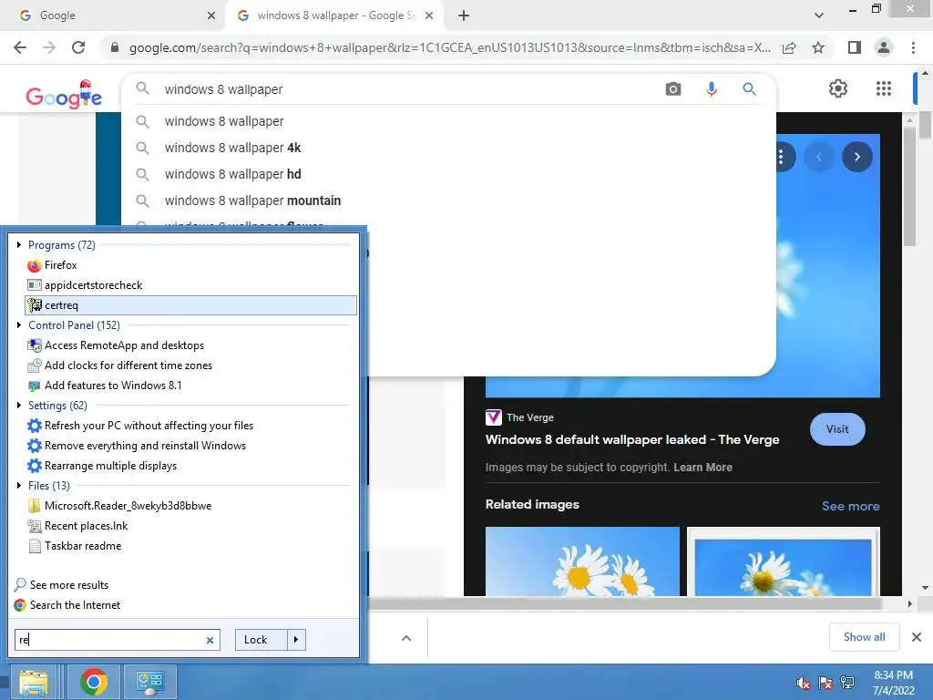Expand the Programs (72) group

pos(19,244)
